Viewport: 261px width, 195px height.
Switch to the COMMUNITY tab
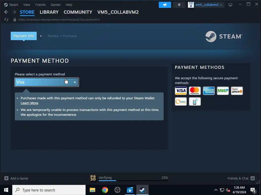pos(78,12)
